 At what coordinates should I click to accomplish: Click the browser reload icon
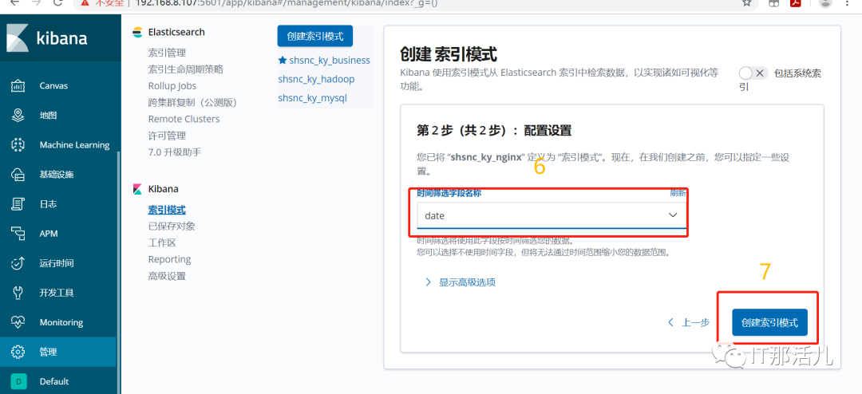pyautogui.click(x=57, y=3)
